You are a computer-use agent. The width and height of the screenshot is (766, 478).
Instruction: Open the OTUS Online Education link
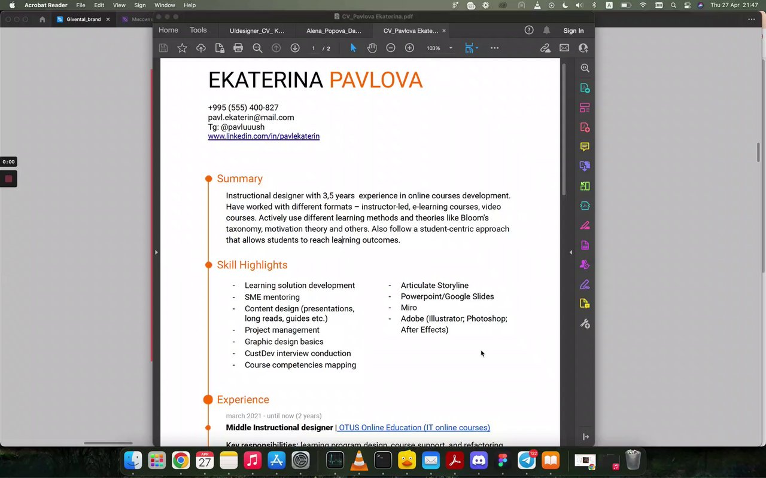[x=414, y=427]
